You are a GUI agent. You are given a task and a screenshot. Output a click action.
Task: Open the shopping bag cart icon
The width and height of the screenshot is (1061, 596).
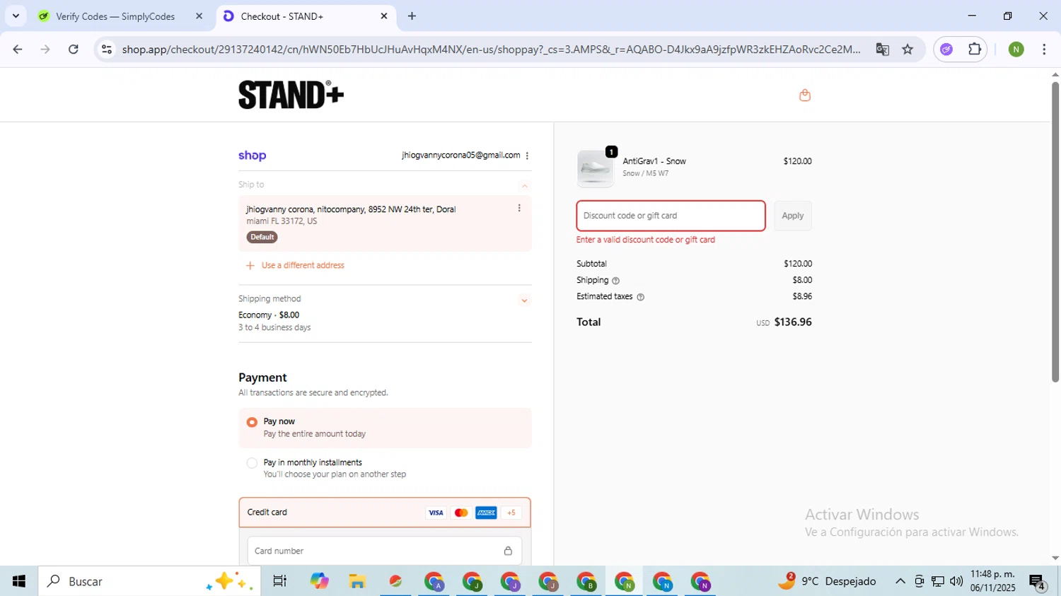pos(804,95)
